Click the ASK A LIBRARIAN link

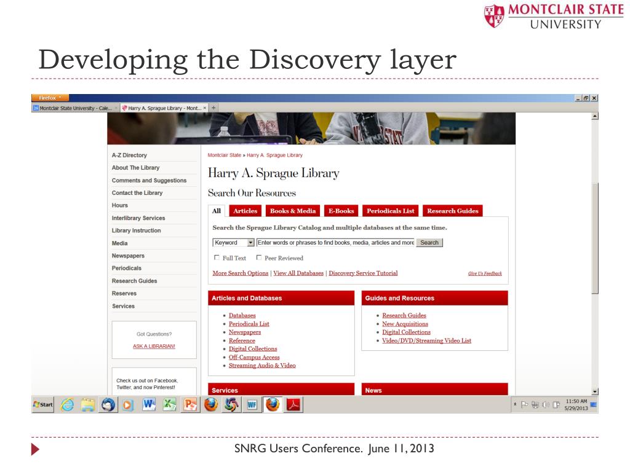click(x=154, y=346)
